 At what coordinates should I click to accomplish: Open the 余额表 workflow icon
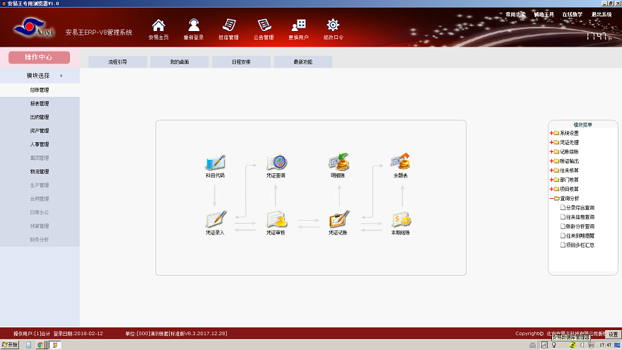[400, 162]
